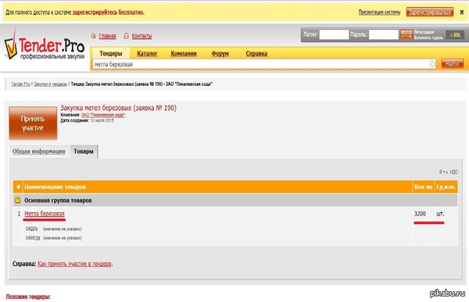Open the Как принять участие в тендере link
The height and width of the screenshot is (302, 469).
[74, 264]
